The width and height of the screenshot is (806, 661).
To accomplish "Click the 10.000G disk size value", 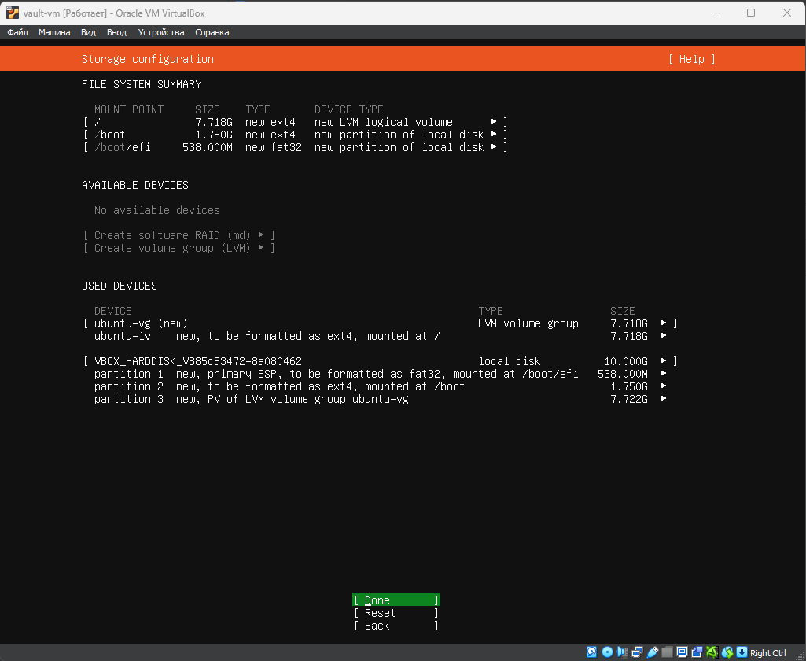I will 626,361.
